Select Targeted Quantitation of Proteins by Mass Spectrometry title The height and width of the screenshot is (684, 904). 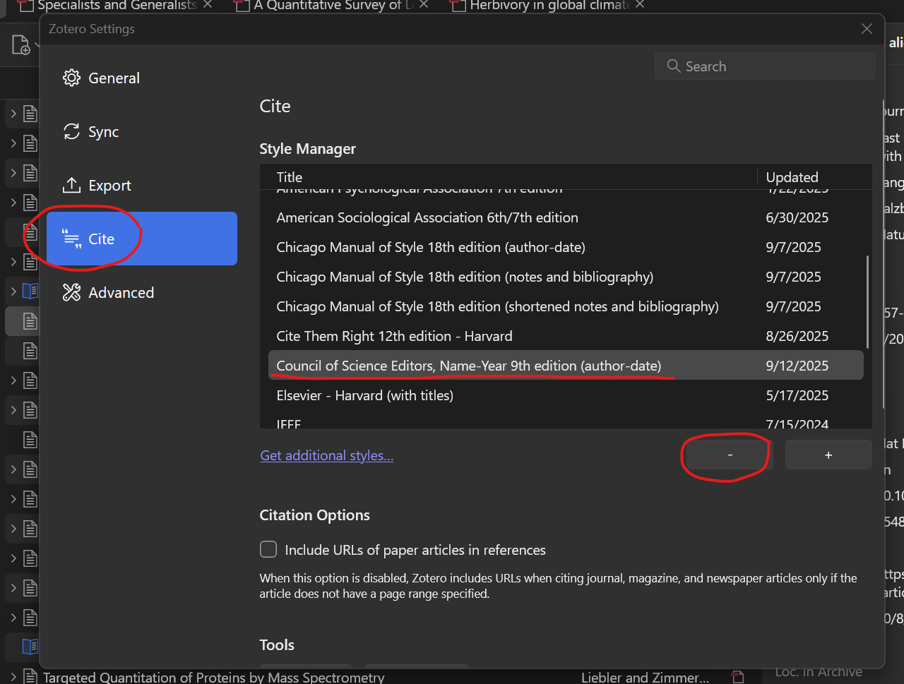pyautogui.click(x=214, y=677)
